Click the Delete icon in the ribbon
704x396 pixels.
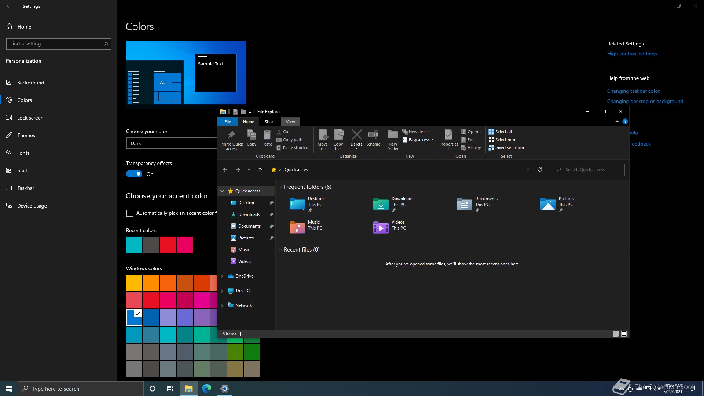click(x=356, y=135)
